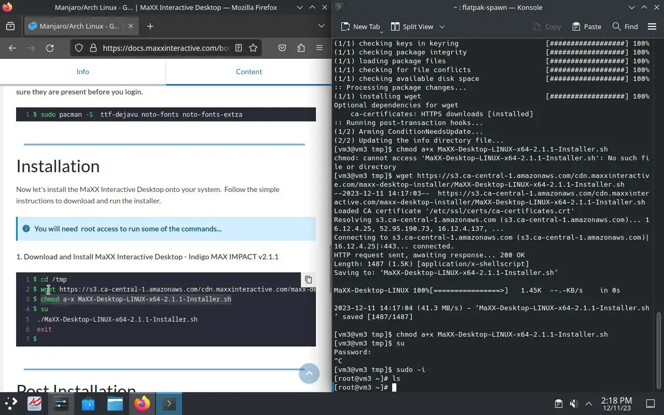This screenshot has width=664, height=415.
Task: Open Dolphin file manager from taskbar
Action: point(115,403)
